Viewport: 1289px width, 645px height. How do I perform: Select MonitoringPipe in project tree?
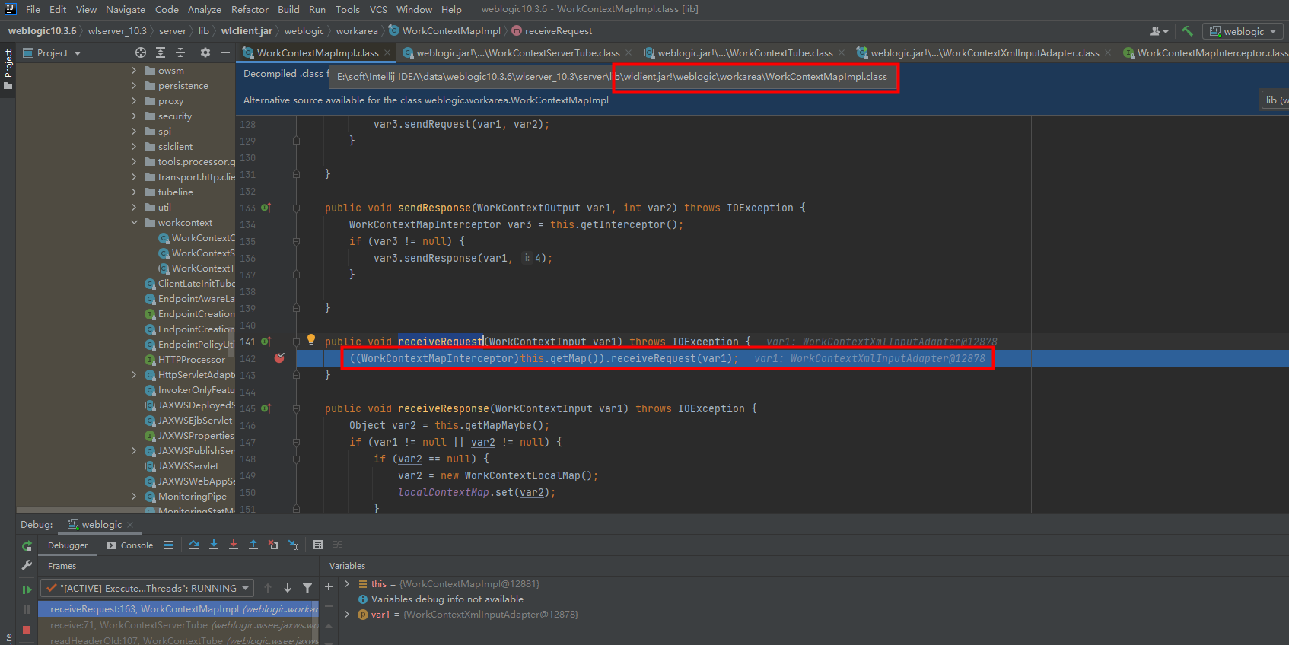192,496
